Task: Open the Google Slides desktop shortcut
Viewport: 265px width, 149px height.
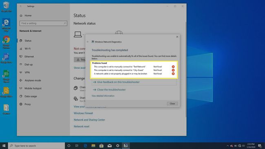Action: click(6, 92)
